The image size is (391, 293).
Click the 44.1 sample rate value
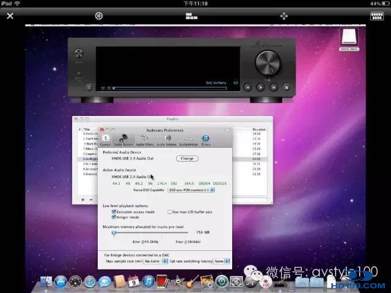pyautogui.click(x=116, y=183)
